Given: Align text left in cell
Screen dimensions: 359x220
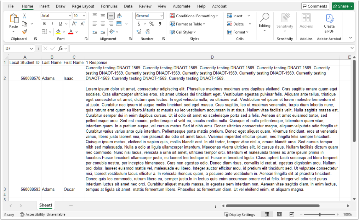Looking at the screenshot, I should click(x=95, y=24).
